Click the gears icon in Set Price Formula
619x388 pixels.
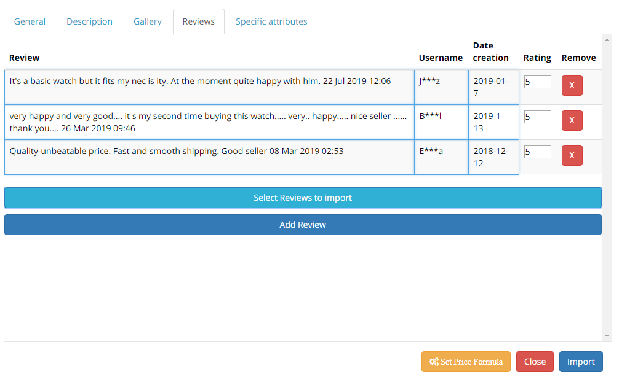434,362
